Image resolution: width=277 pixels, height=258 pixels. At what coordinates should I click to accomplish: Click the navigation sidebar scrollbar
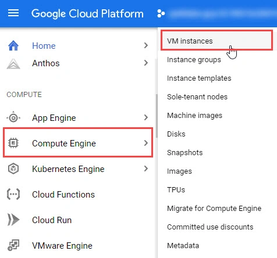(157, 116)
